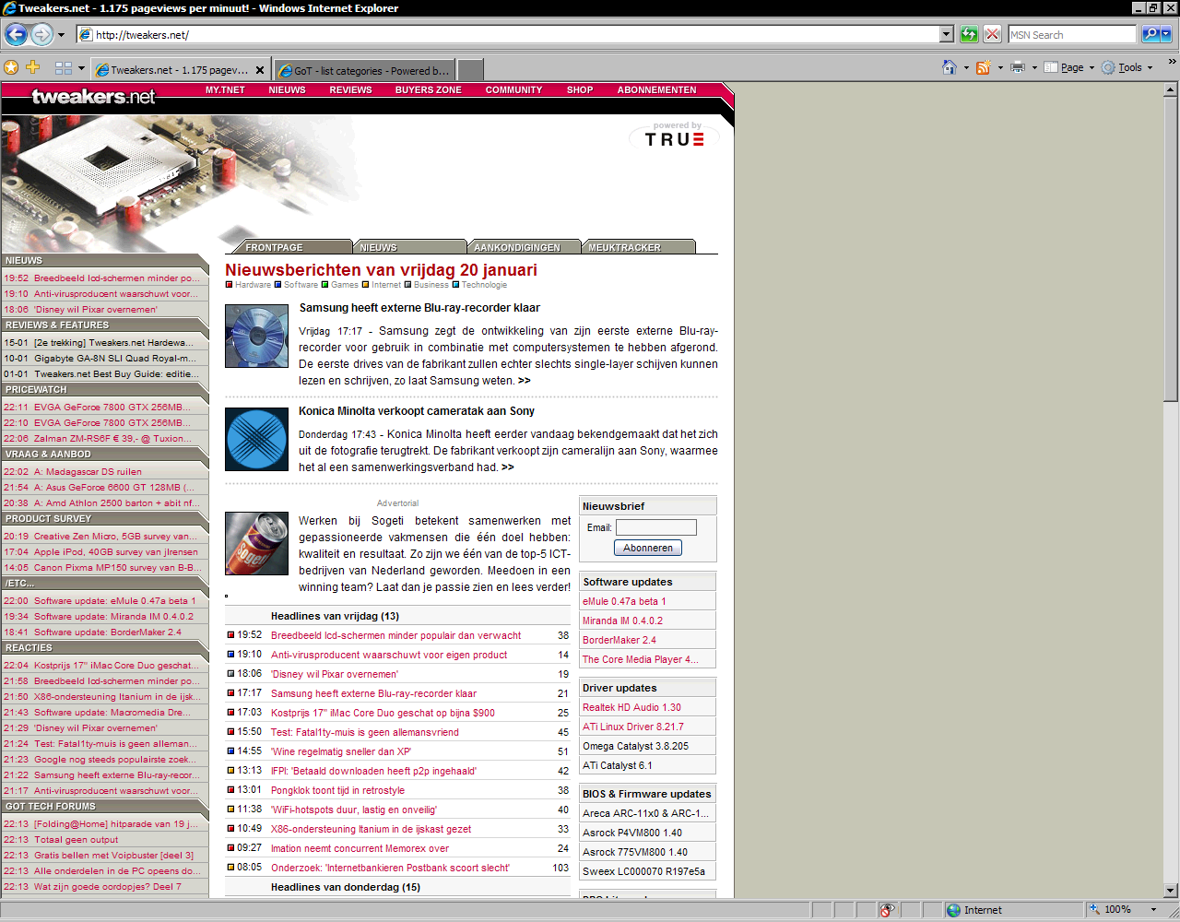Open MY.TNET in the top navigation
Viewport: 1180px width, 922px height.
[x=225, y=90]
